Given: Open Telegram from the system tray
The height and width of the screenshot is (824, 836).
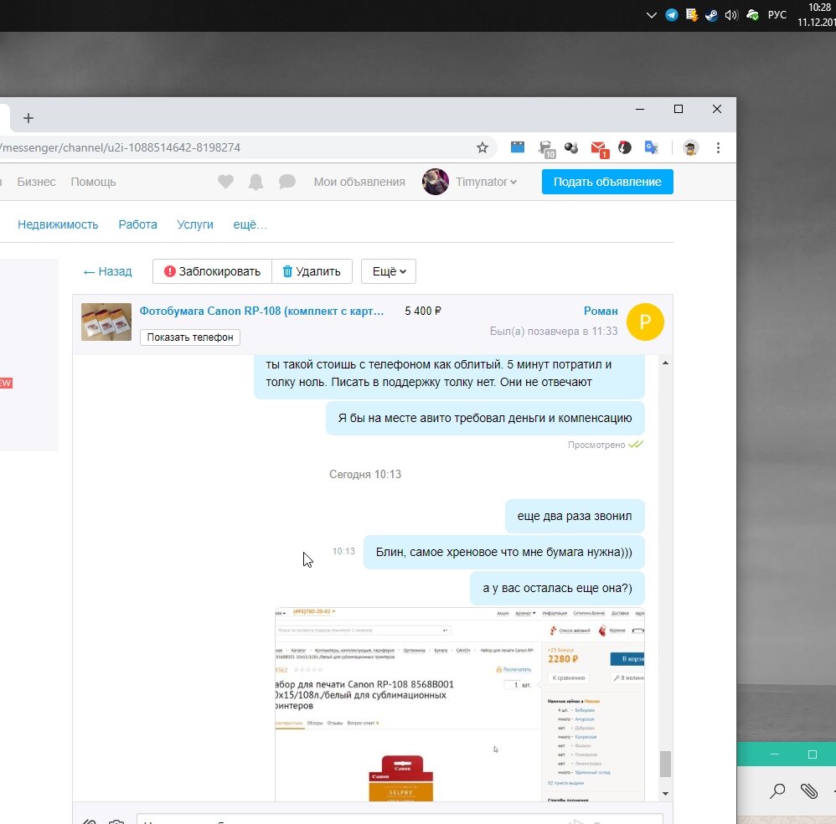Looking at the screenshot, I should pyautogui.click(x=671, y=15).
